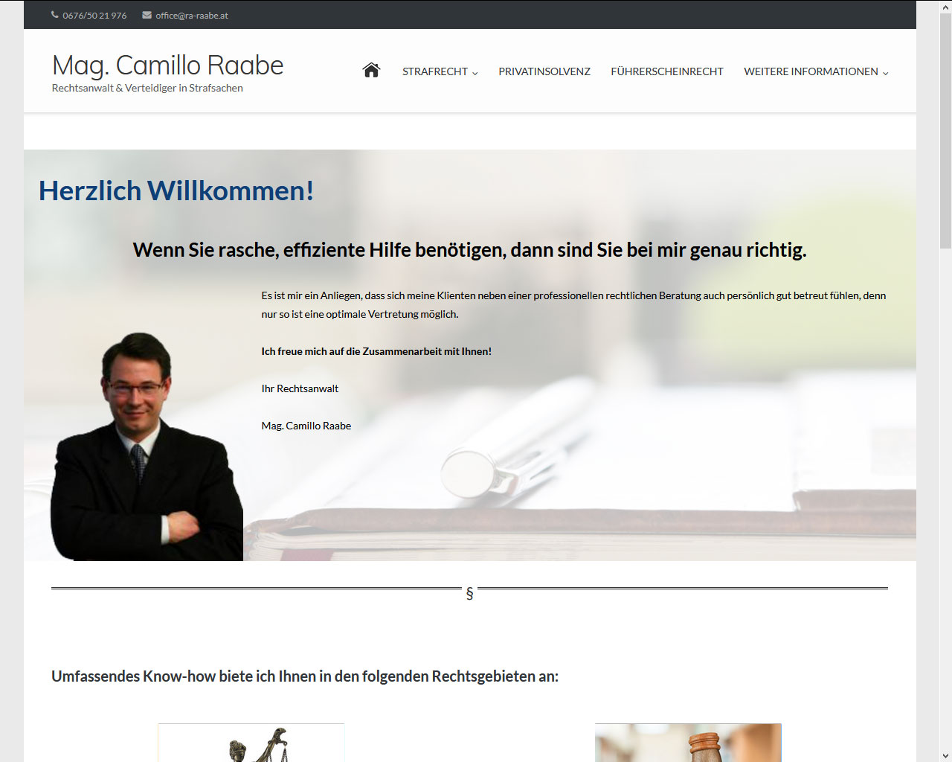Click the envelope email icon
The image size is (952, 762).
point(147,15)
